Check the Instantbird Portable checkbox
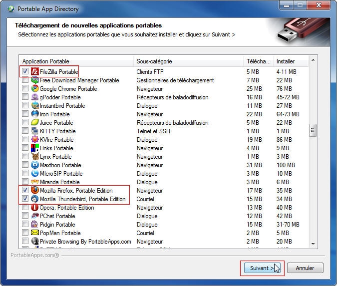 25,105
